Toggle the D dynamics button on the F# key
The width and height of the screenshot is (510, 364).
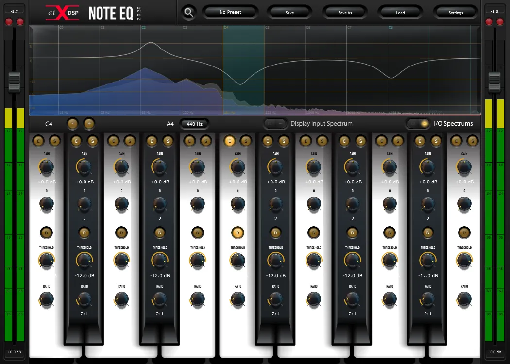[275, 232]
